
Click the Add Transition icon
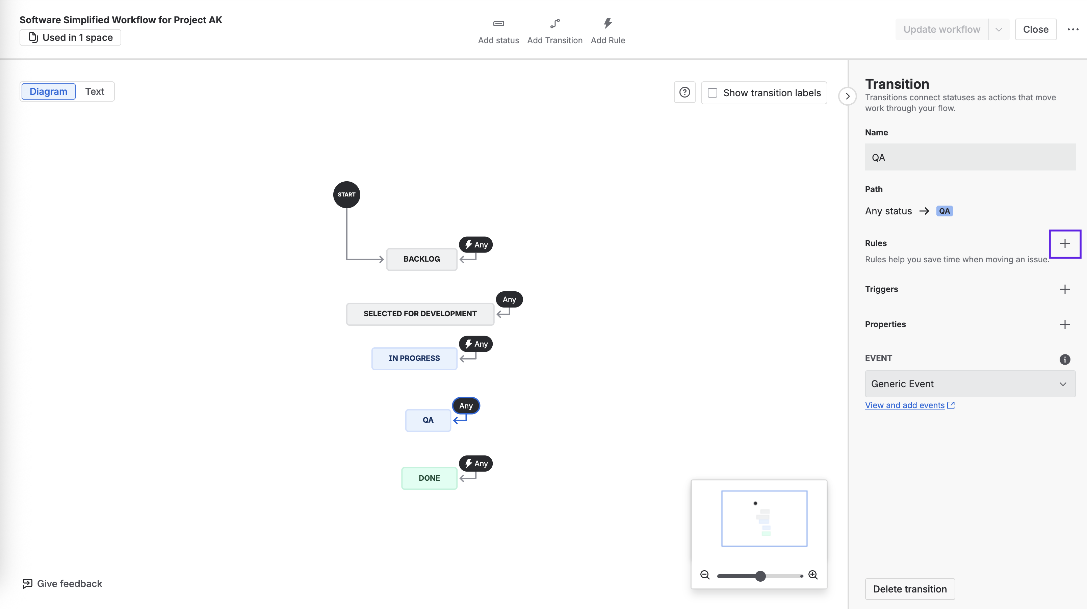tap(555, 24)
